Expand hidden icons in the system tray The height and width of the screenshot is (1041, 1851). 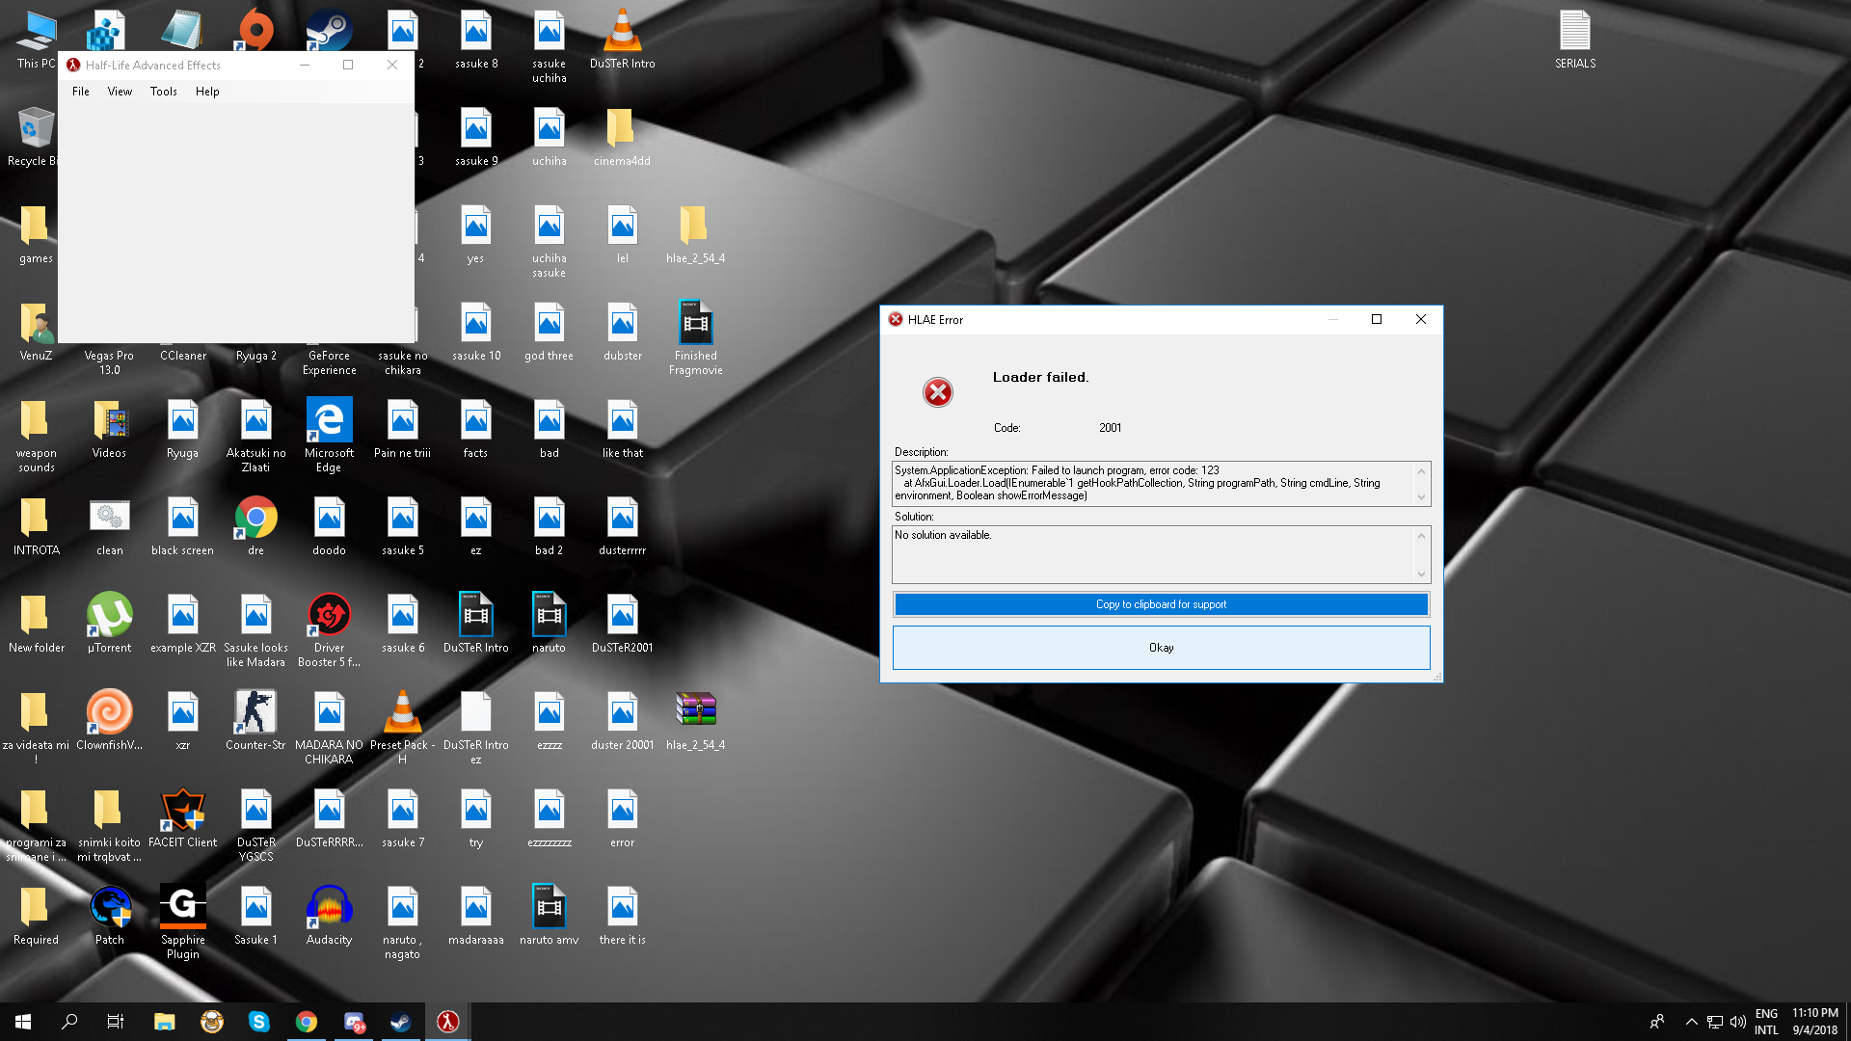[1692, 1021]
